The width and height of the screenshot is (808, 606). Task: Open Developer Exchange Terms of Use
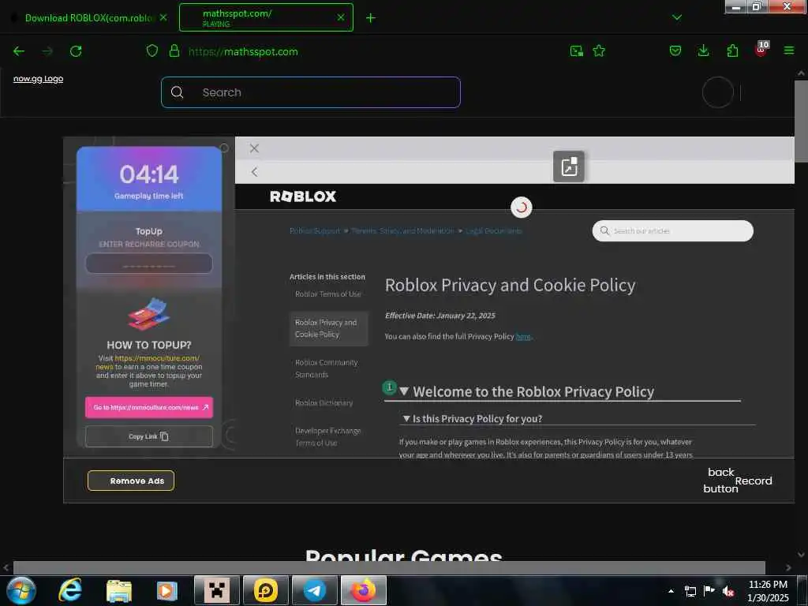click(327, 436)
